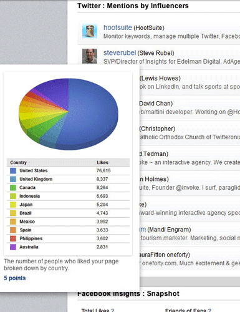240x312 pixels.
Task: Click the HootSuite owl avatar
Action: [90, 31]
